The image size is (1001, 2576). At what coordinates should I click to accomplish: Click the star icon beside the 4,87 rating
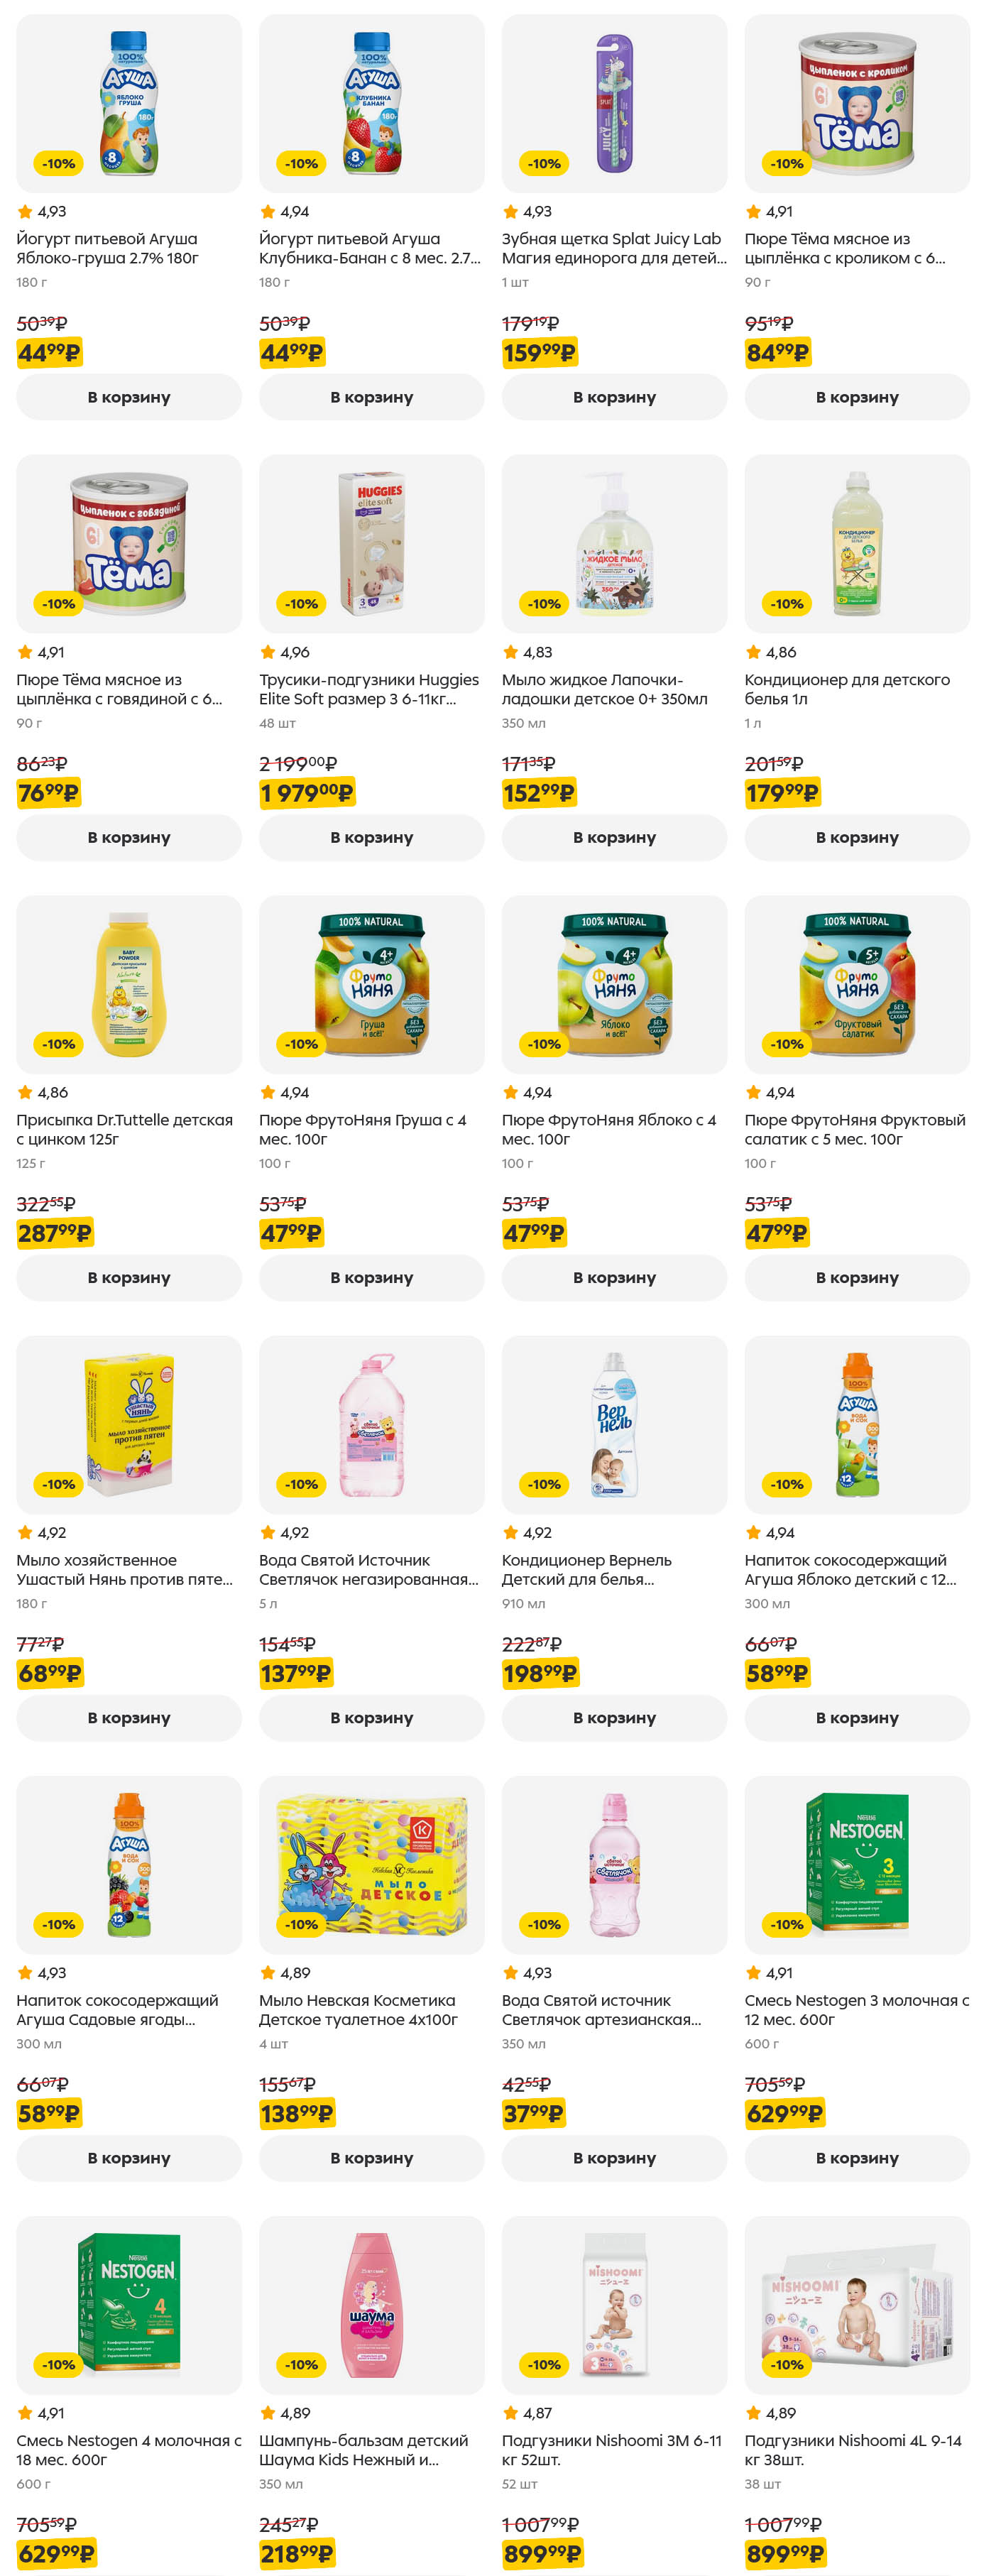pos(510,2412)
